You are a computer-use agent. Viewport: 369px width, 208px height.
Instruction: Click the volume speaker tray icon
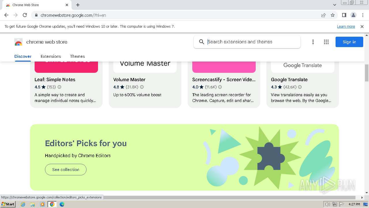click(x=328, y=204)
